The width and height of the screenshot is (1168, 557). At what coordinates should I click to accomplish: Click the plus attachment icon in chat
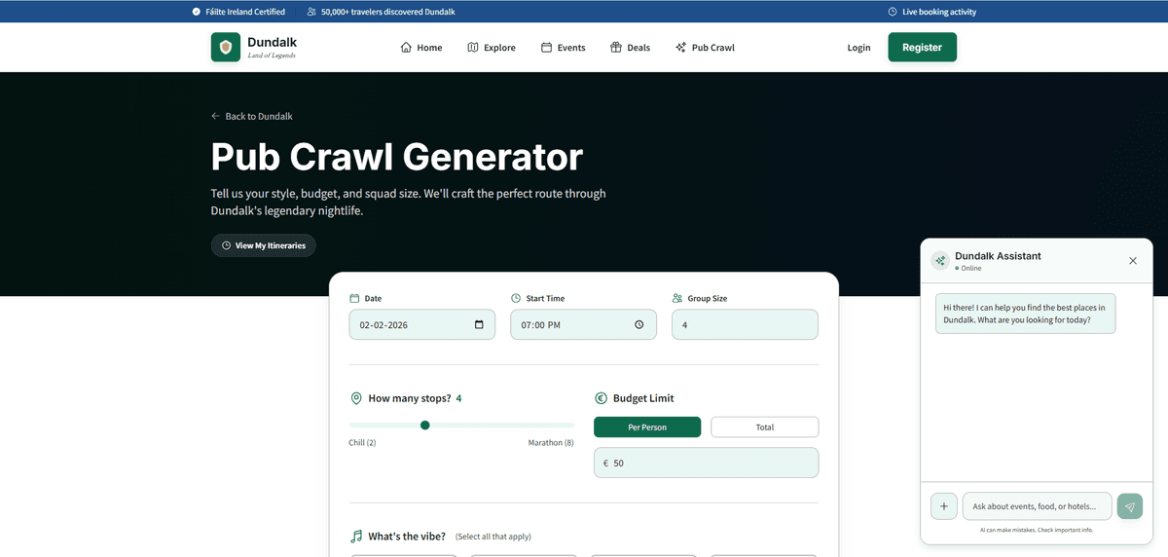pos(943,506)
